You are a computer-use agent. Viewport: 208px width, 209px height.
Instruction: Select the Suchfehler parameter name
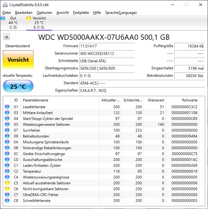click(x=31, y=130)
